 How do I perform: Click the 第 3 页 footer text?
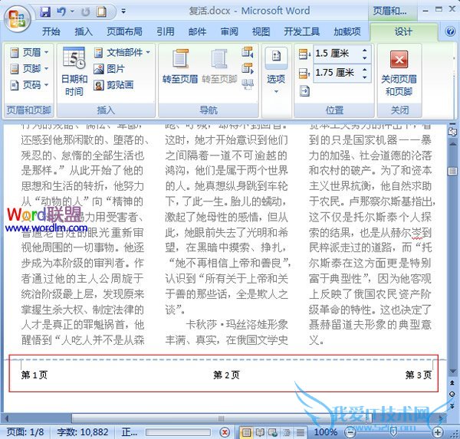tap(419, 375)
